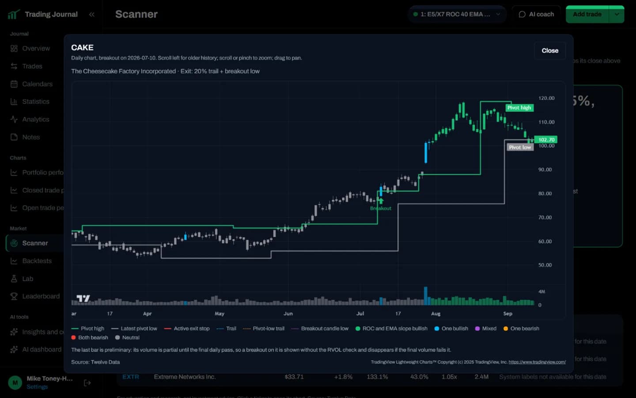Viewport: 636px width, 398px height.
Task: Click the logout icon beside Mike Toney-H
Action: coord(87,383)
